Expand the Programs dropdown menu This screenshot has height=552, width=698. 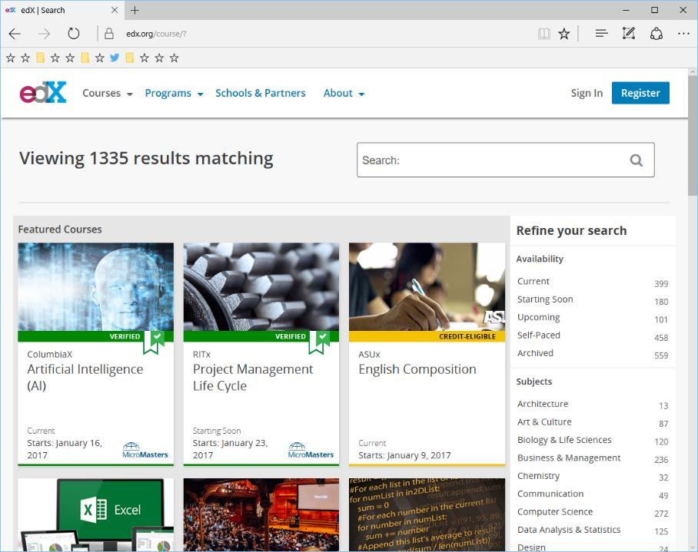click(x=174, y=94)
